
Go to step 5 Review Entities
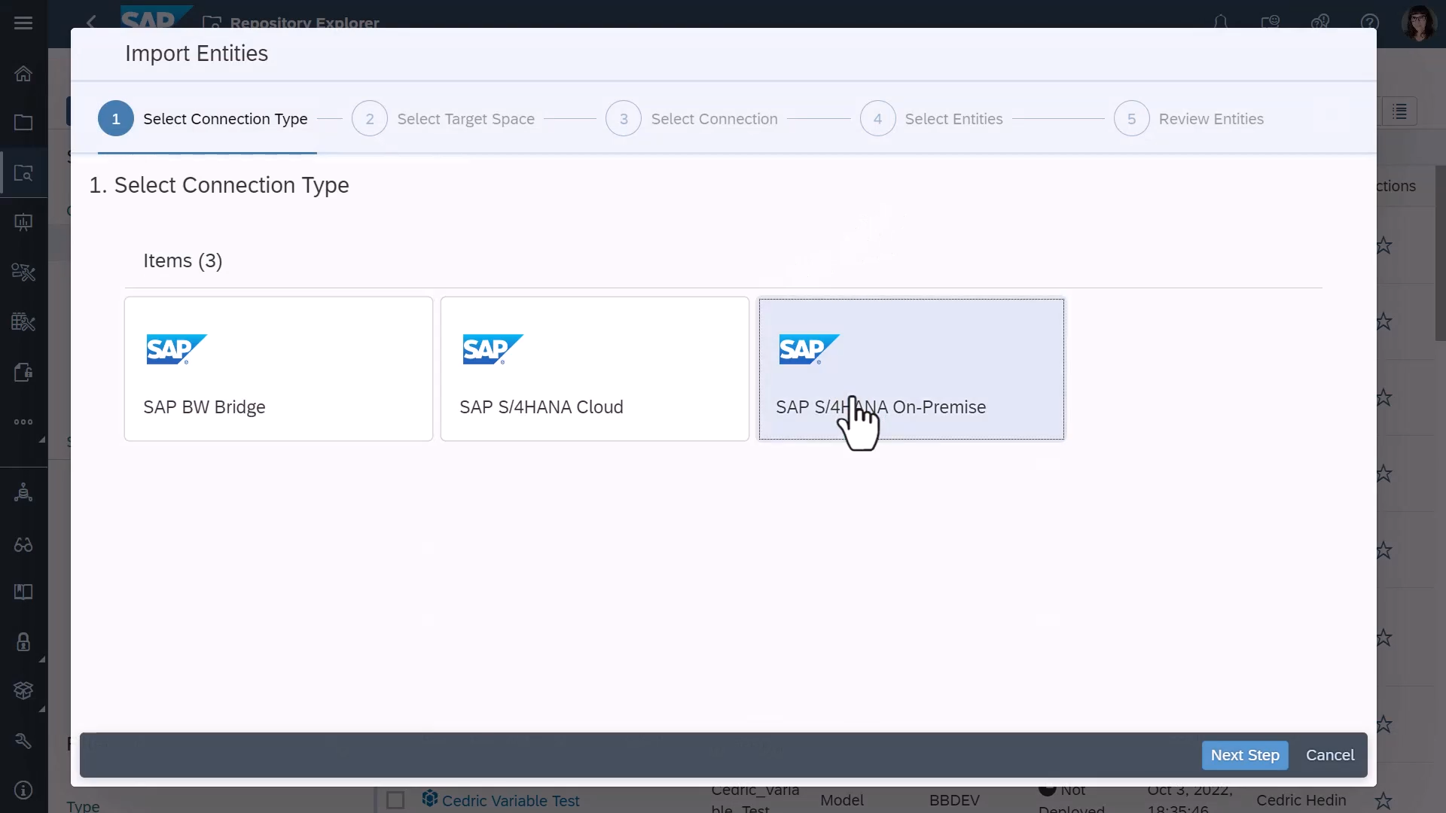tap(1188, 119)
